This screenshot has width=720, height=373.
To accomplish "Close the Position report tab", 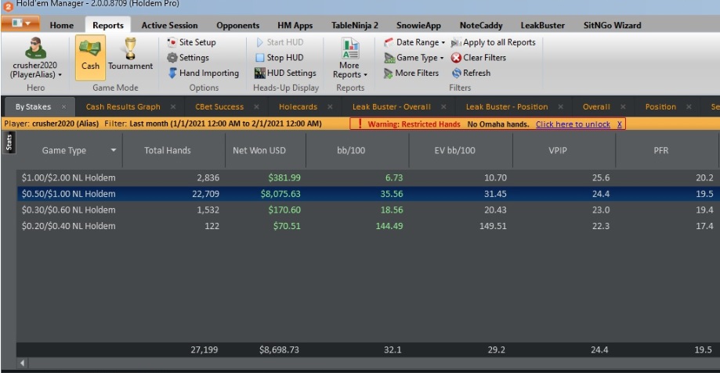I will point(689,107).
